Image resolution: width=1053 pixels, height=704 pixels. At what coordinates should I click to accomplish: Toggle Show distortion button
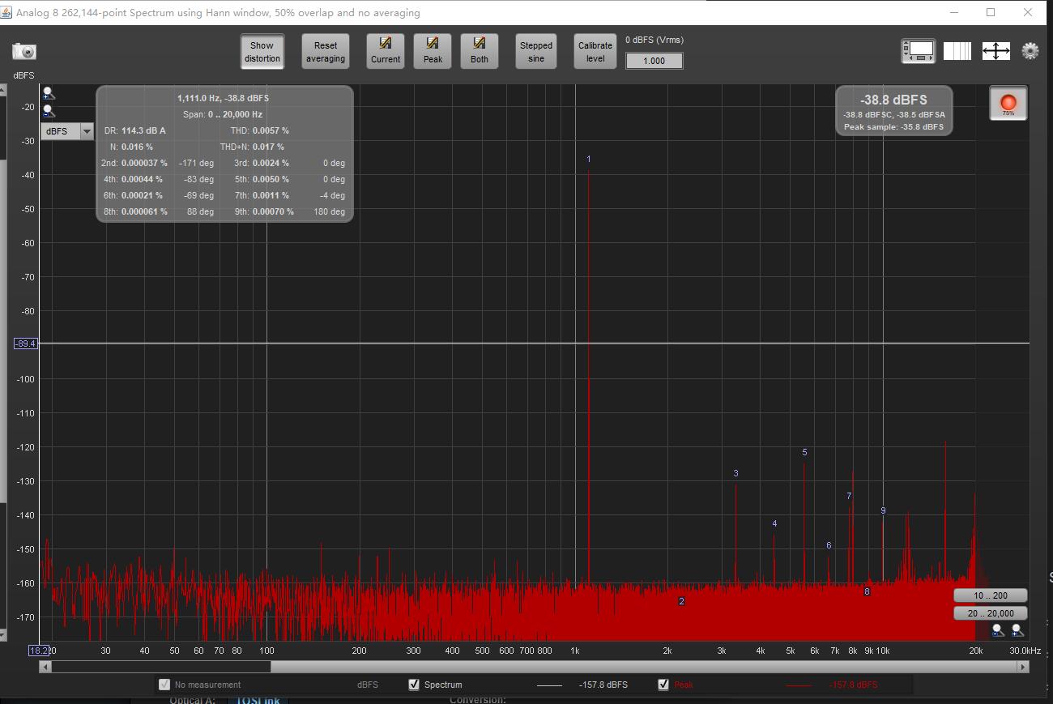coord(262,51)
